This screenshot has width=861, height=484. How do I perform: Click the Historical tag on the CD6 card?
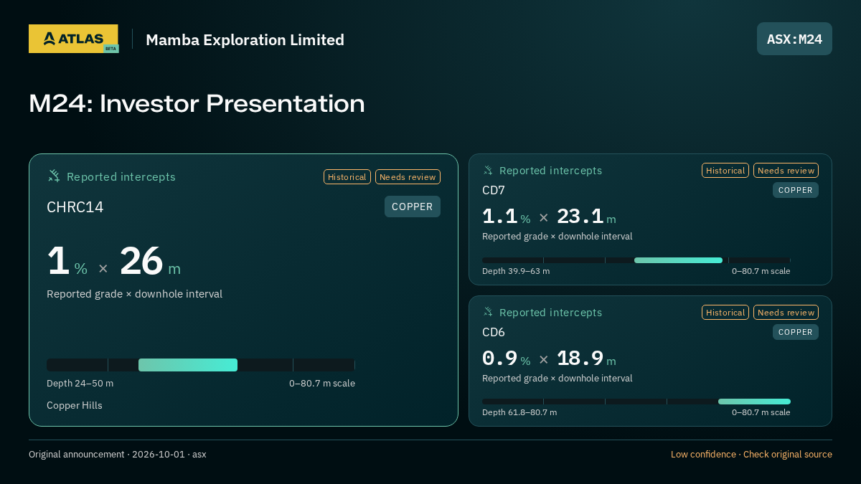click(725, 313)
